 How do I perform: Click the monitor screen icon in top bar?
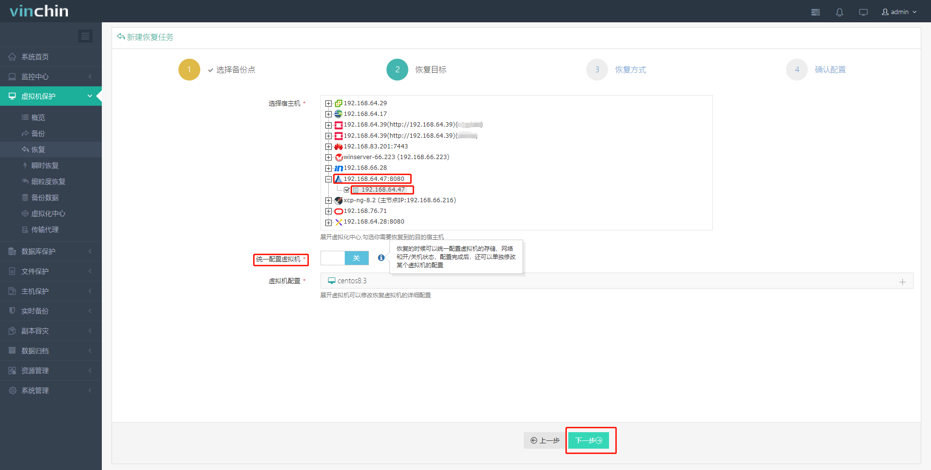pyautogui.click(x=863, y=12)
